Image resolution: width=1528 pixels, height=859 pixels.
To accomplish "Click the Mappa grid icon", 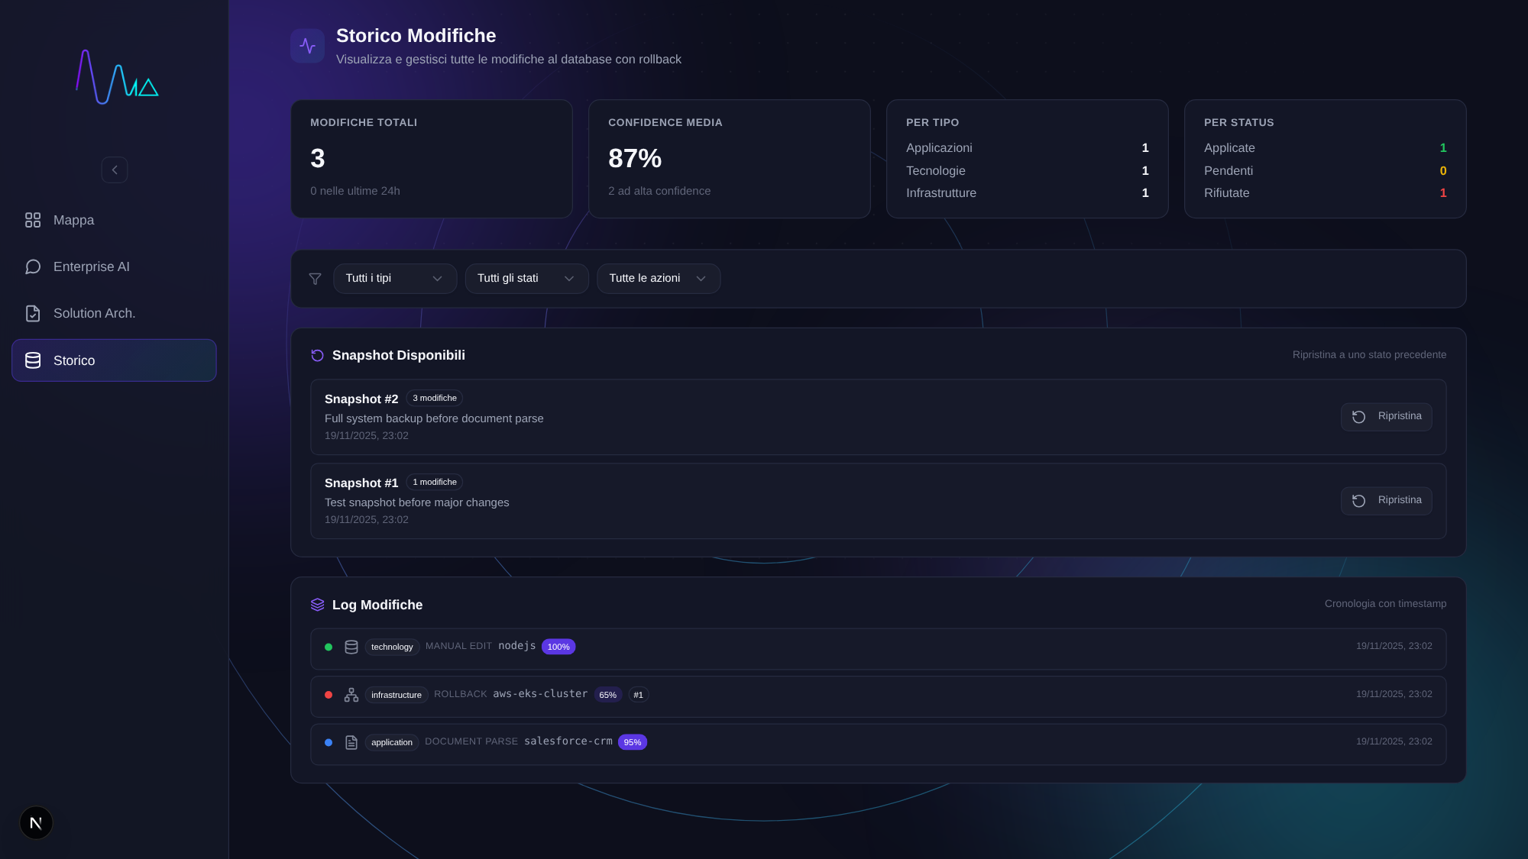I will [x=33, y=220].
